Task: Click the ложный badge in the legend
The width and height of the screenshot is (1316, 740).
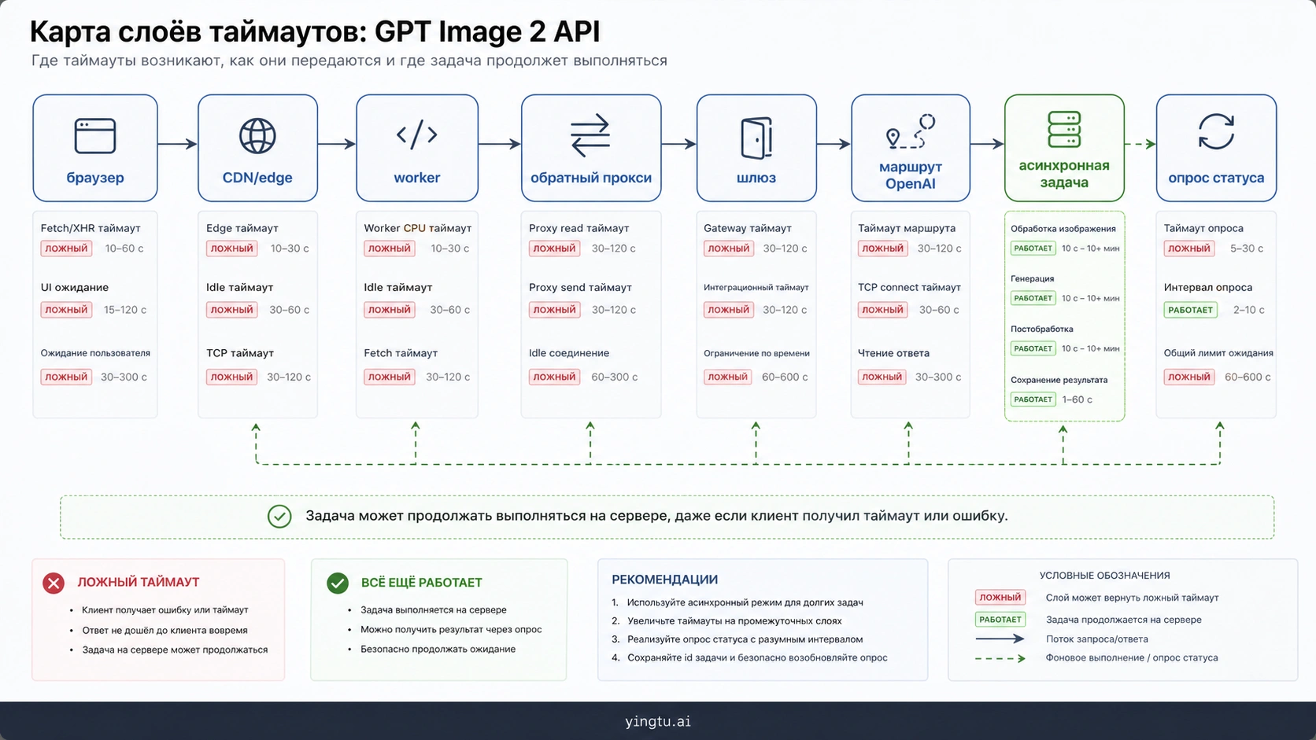Action: click(1000, 598)
